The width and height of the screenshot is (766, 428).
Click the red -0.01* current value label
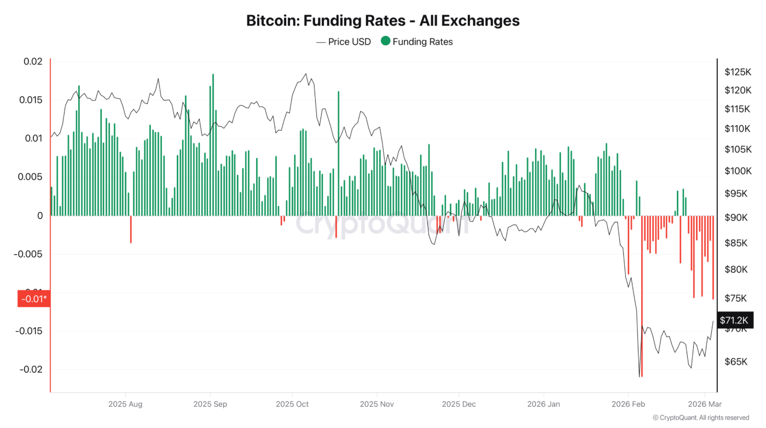[34, 298]
